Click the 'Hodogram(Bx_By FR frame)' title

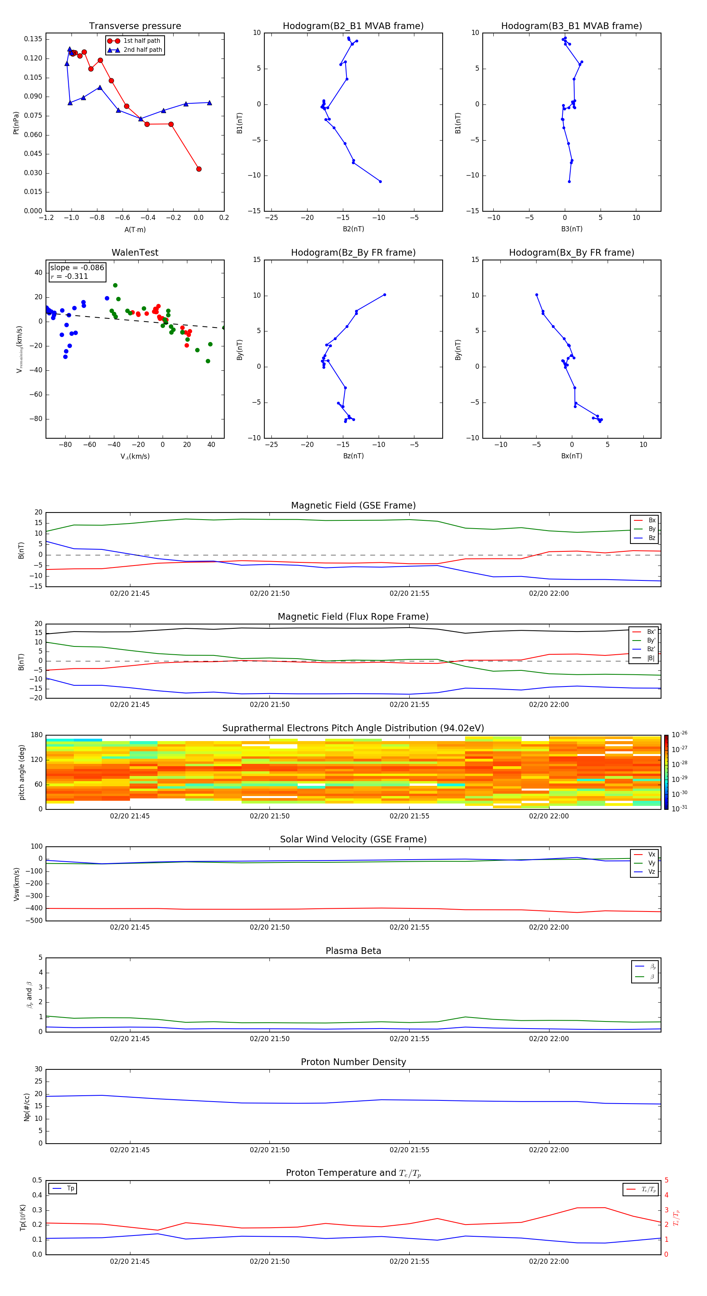coord(571,253)
